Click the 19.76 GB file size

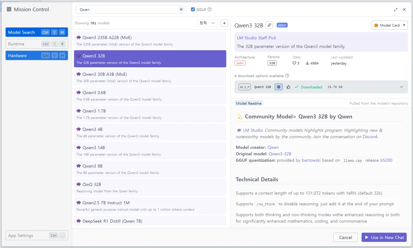(335, 87)
